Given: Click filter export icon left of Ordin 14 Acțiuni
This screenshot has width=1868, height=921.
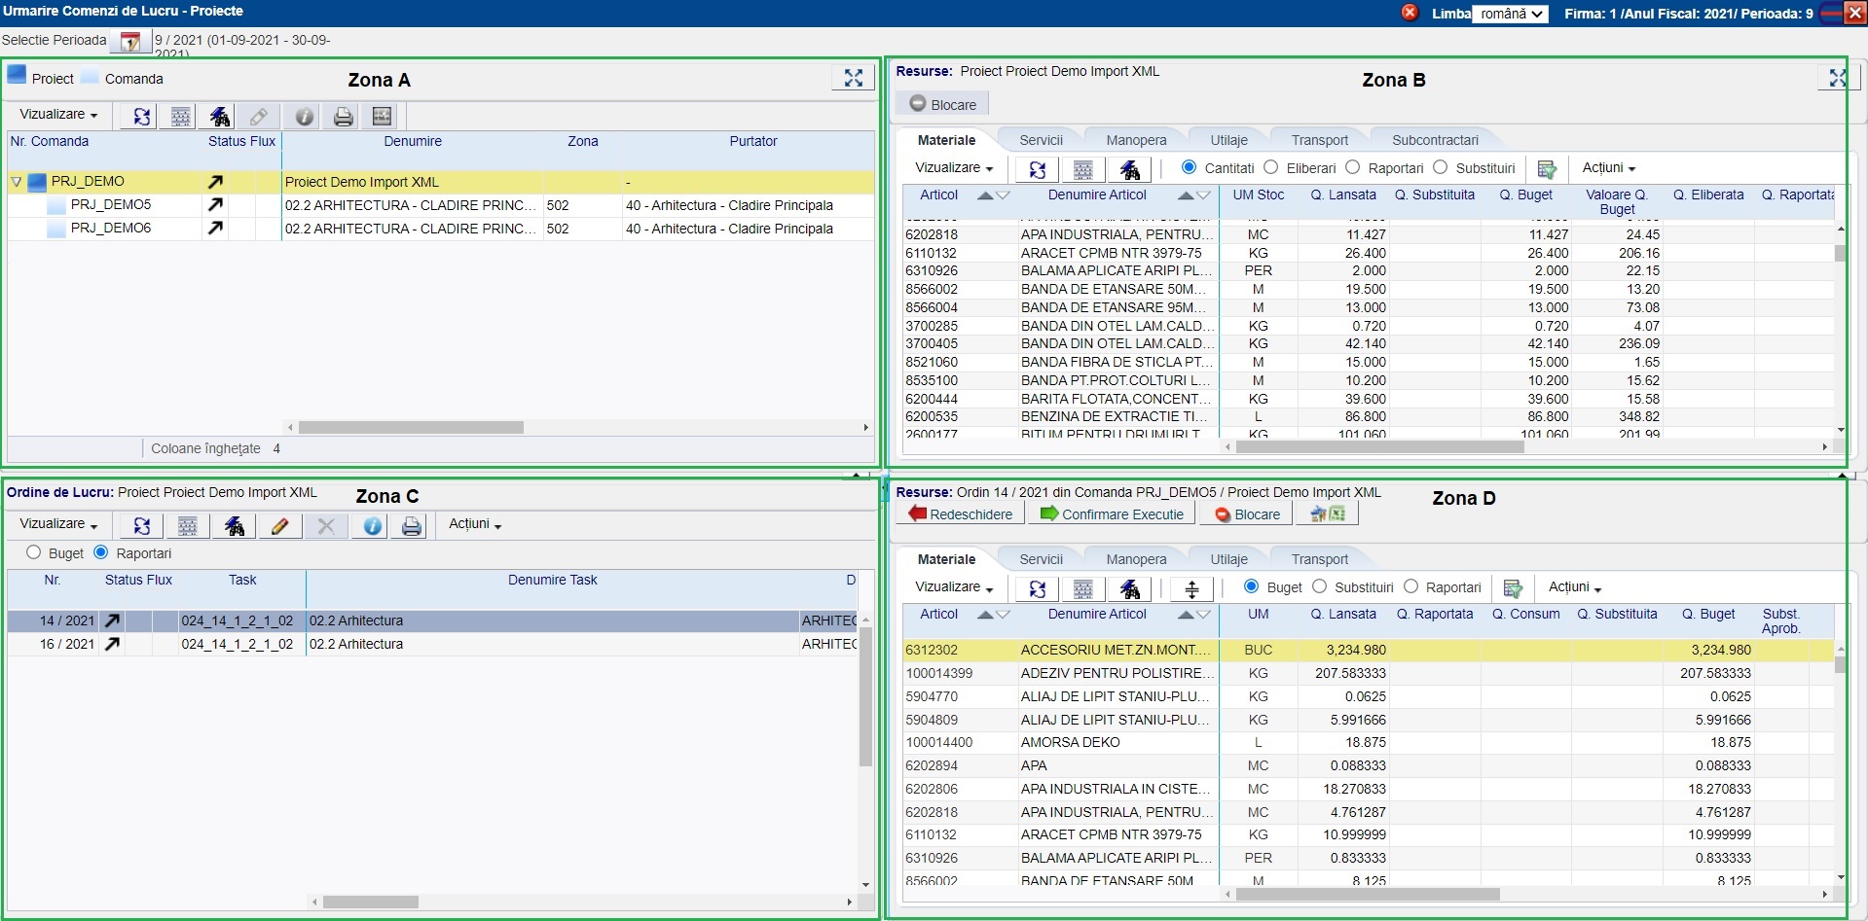Looking at the screenshot, I should (x=1513, y=588).
